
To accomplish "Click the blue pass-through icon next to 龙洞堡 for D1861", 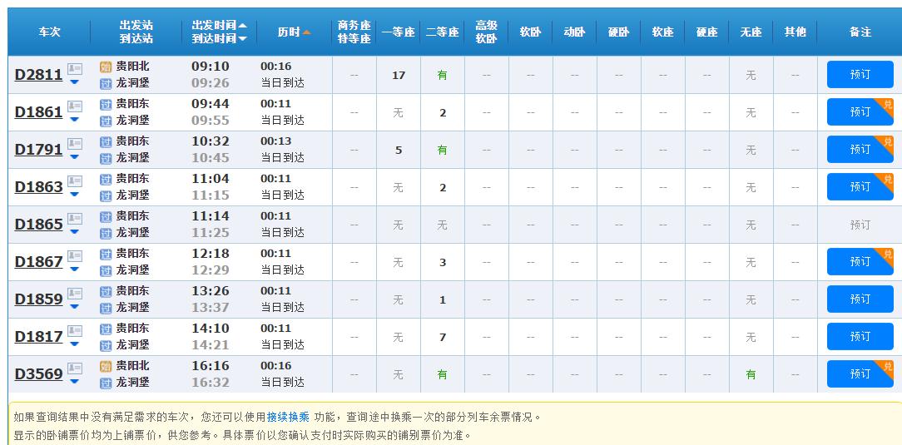I will (x=106, y=121).
